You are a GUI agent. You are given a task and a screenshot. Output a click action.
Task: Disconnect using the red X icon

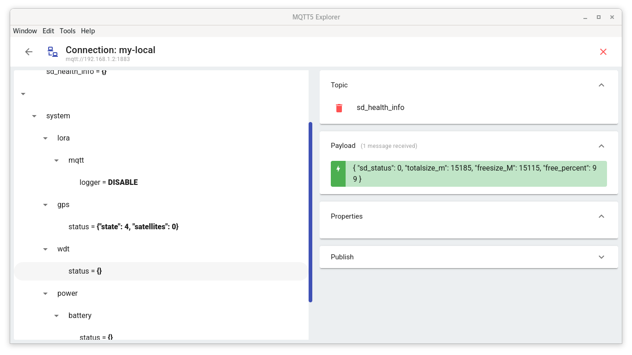pos(603,52)
